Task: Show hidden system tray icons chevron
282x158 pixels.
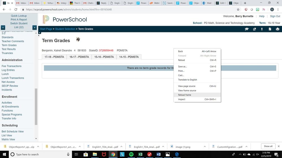Action: [x=240, y=154]
